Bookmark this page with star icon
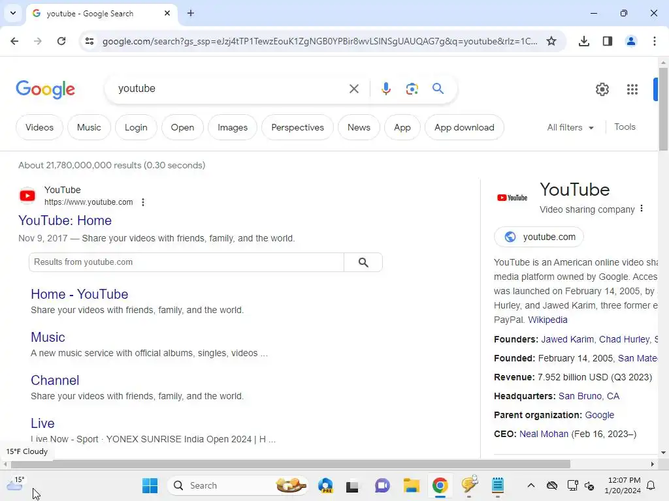The width and height of the screenshot is (669, 501). (551, 41)
